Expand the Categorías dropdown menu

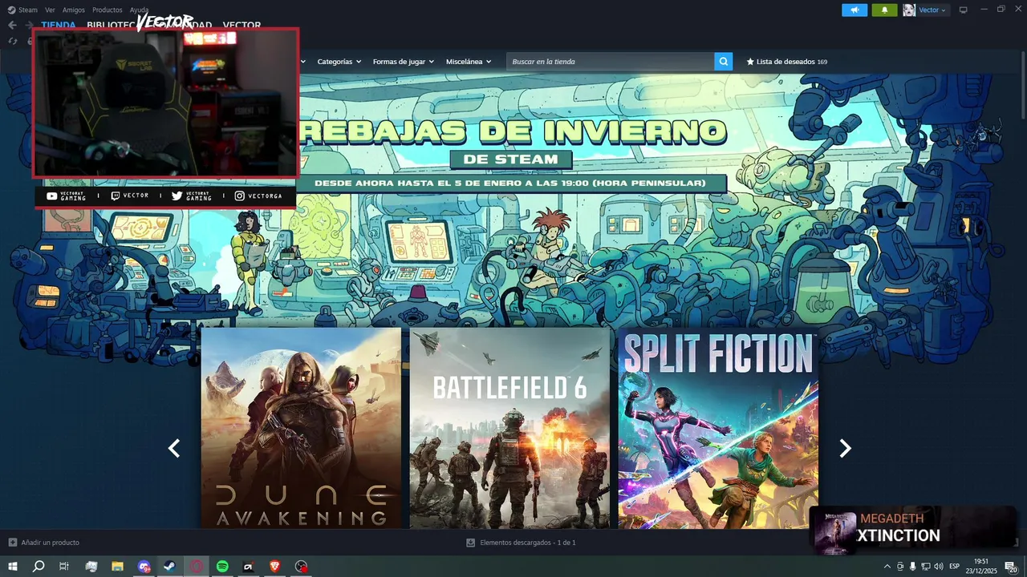(339, 62)
